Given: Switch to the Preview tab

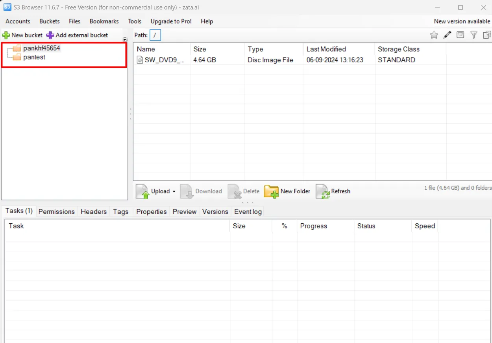Looking at the screenshot, I should tap(185, 212).
